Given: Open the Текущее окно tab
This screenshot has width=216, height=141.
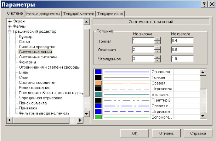Looking at the screenshot, I should click(110, 14).
